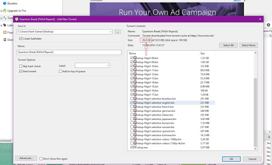The image size is (272, 165).
Task: Click the torrent Name text field
Action: click(x=69, y=52)
